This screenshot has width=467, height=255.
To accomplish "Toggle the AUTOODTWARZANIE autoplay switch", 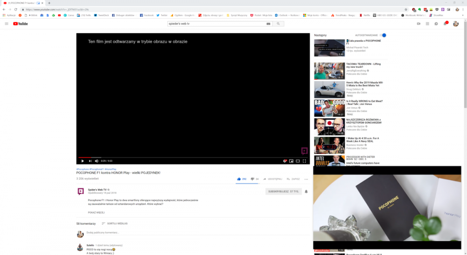I will pos(383,35).
